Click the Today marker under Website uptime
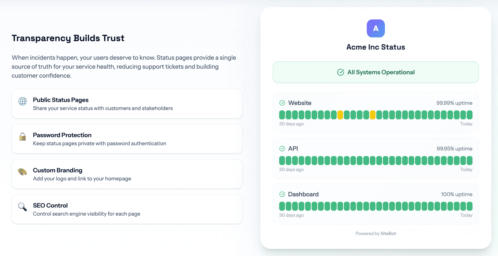This screenshot has width=498, height=256. click(466, 124)
